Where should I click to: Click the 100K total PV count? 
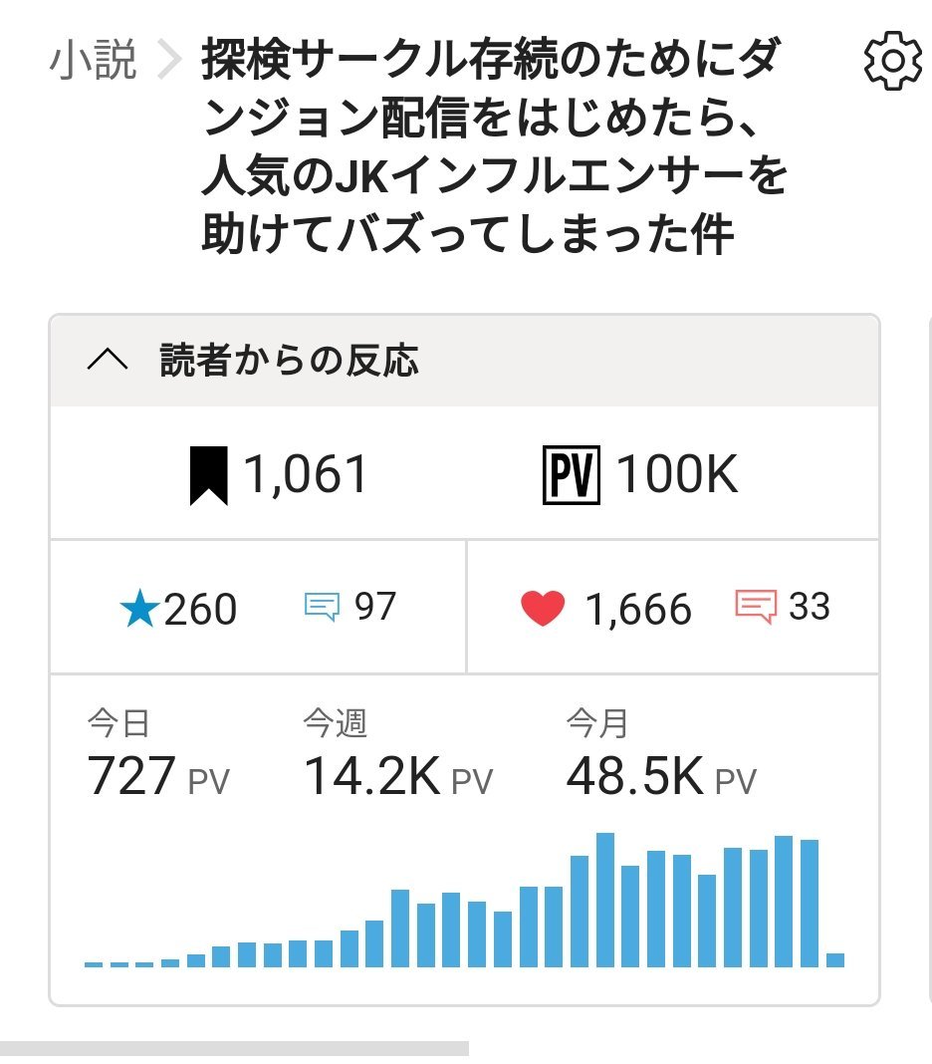pyautogui.click(x=677, y=475)
